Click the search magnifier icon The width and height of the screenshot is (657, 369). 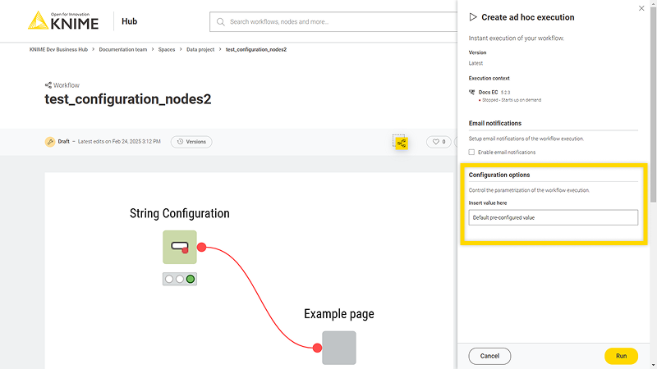click(221, 21)
